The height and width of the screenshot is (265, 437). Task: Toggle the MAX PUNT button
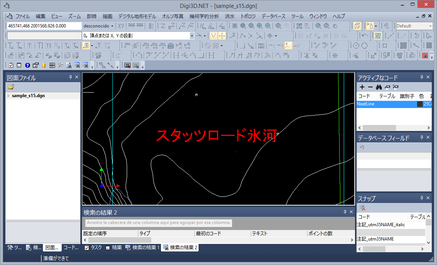point(261,46)
